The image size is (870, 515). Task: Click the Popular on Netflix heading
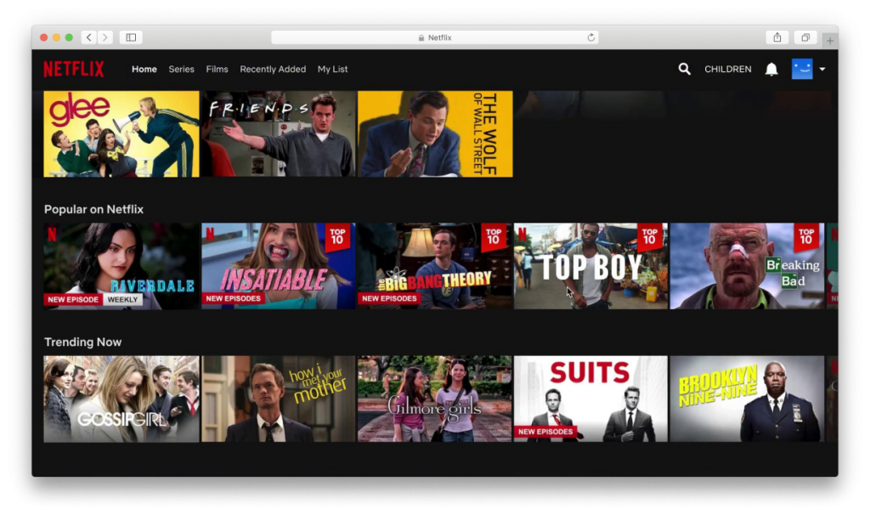point(93,209)
